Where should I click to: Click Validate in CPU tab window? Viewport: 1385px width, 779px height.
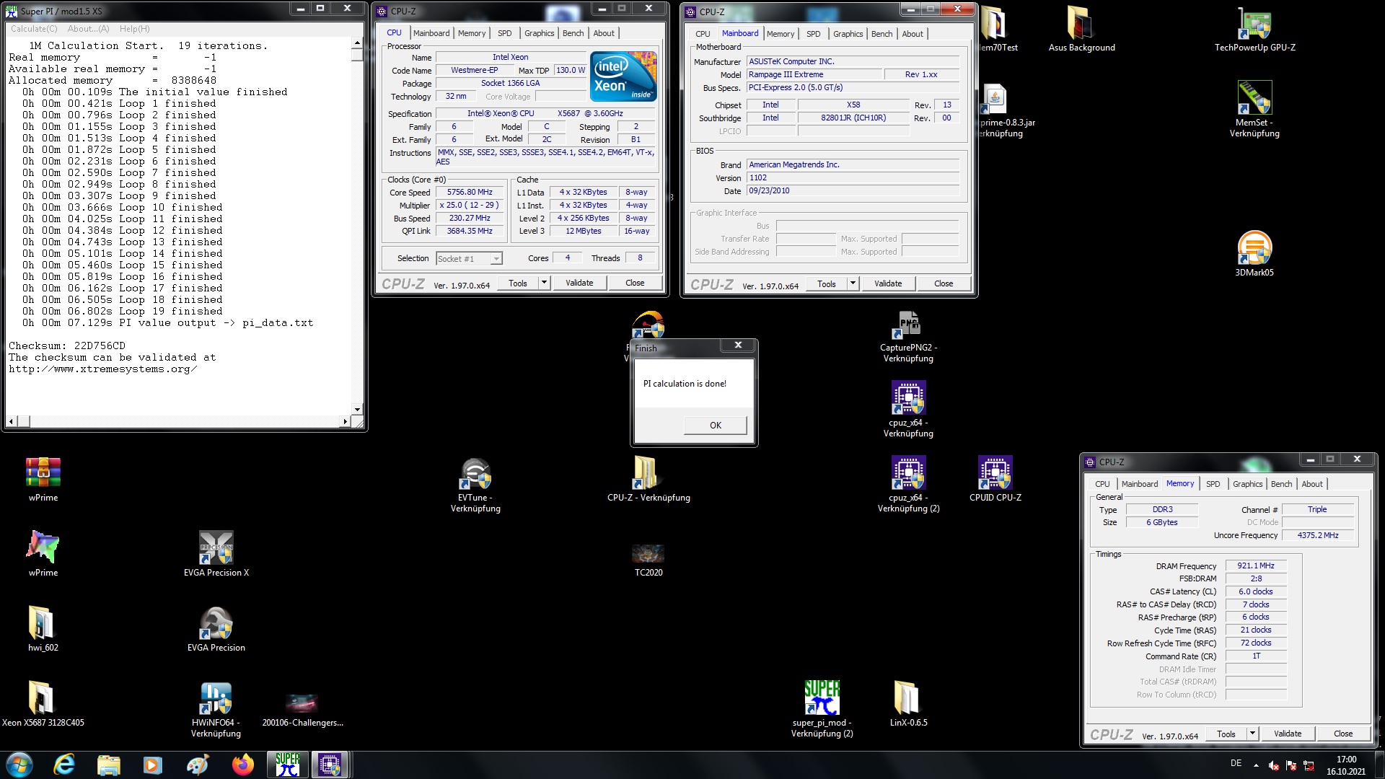pos(579,283)
